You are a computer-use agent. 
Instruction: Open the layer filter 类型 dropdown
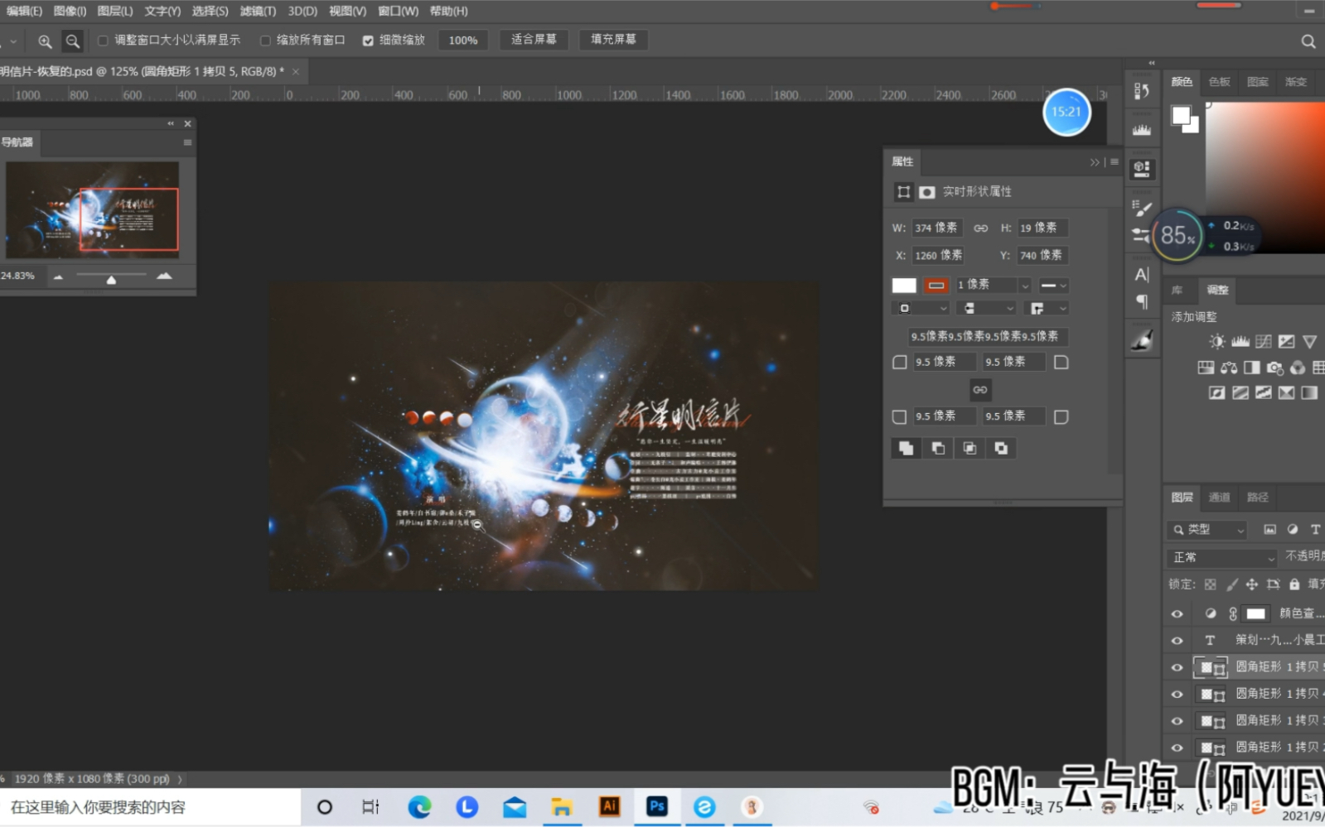click(x=1207, y=530)
